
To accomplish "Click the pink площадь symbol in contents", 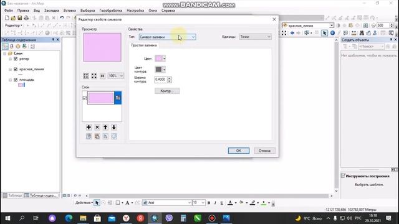I will click(x=21, y=85).
